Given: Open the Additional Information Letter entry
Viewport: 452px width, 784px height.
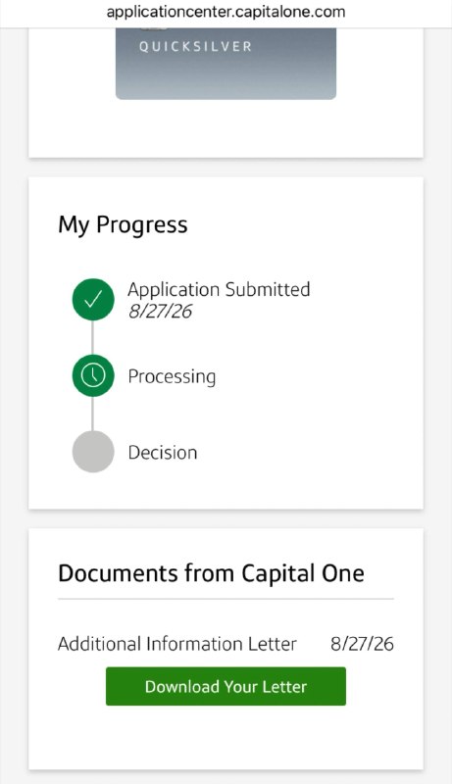Looking at the screenshot, I should tap(177, 644).
